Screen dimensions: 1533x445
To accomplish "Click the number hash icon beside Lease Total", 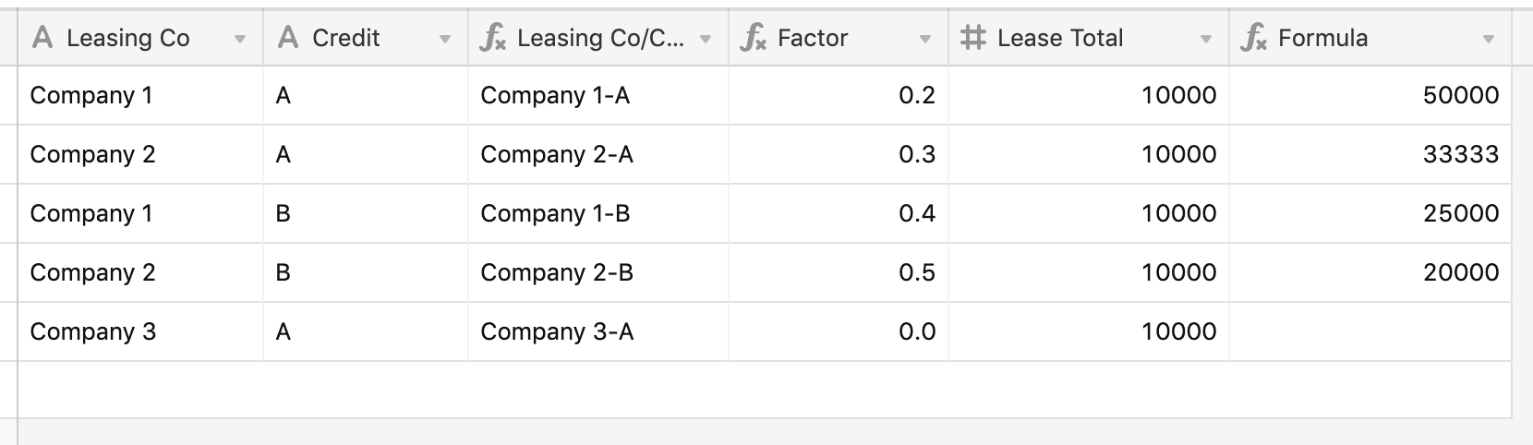I will [972, 38].
